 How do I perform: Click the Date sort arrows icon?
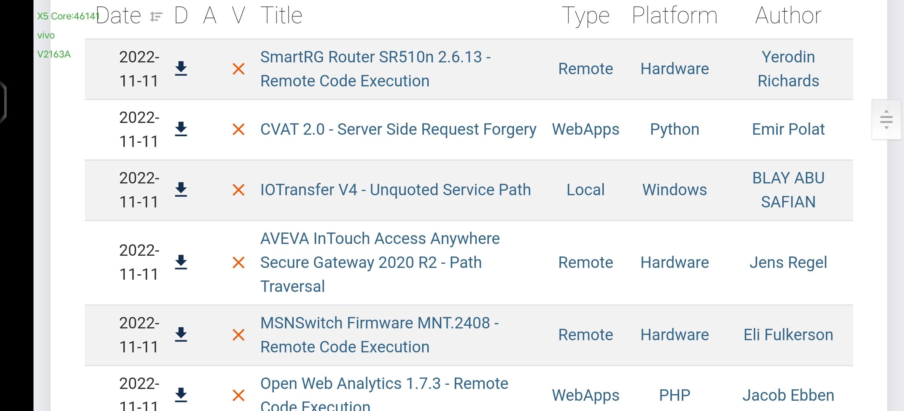click(x=156, y=17)
